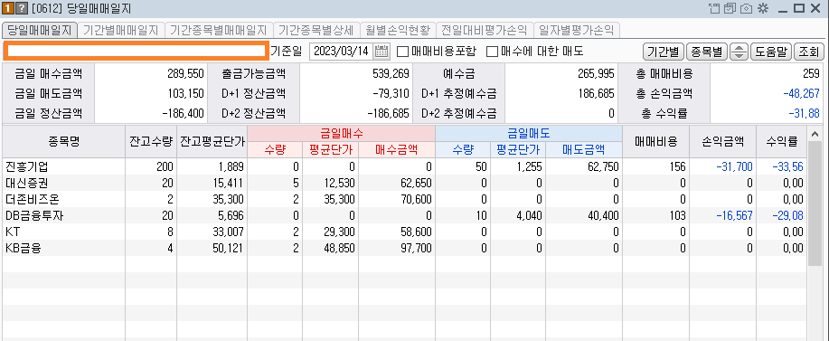
Task: Click the 매수금액 sub-header
Action: (397, 149)
